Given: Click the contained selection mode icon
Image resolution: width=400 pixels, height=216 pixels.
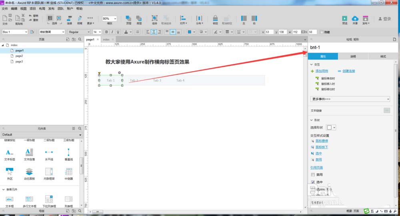Looking at the screenshot, I should 59,18.
